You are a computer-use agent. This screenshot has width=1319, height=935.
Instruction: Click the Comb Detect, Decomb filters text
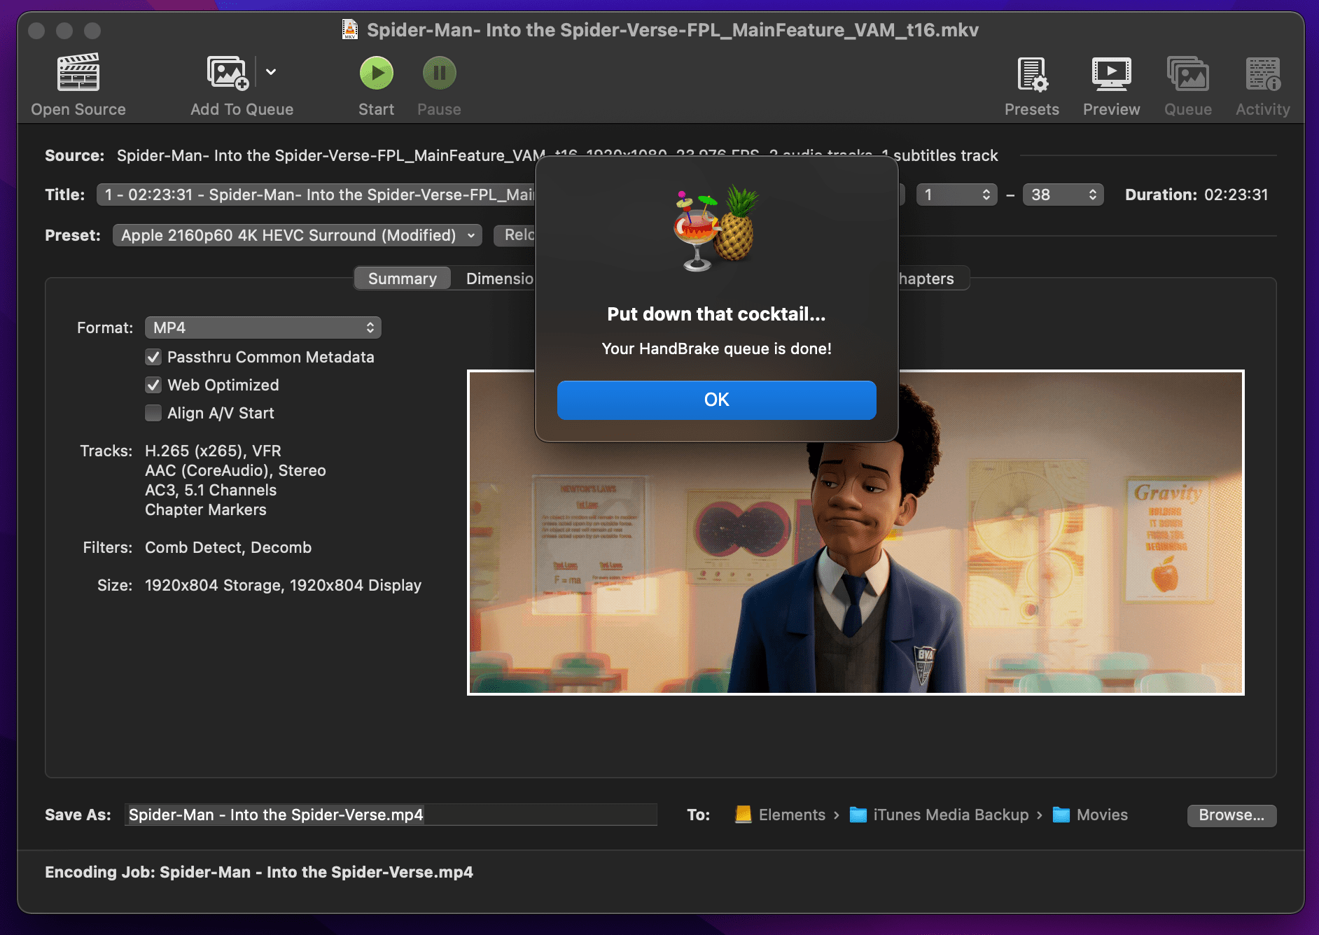pos(228,547)
